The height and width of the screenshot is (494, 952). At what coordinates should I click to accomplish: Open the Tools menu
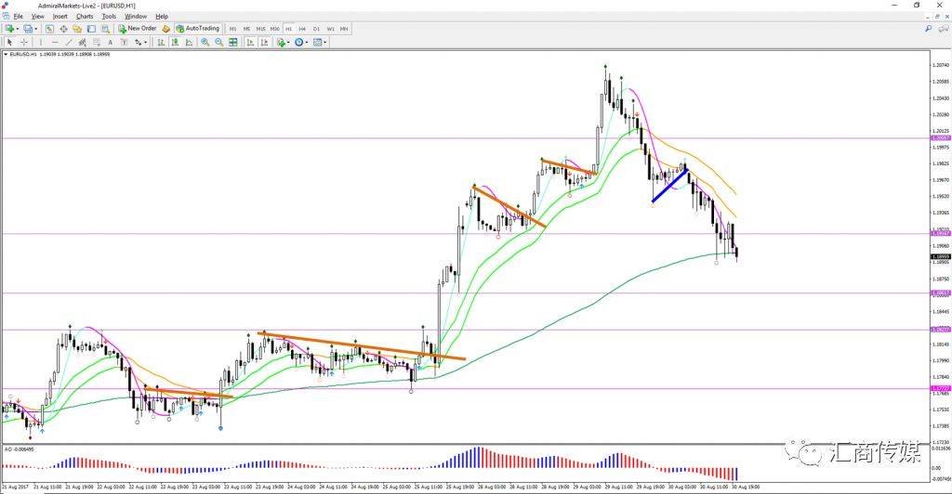[110, 17]
